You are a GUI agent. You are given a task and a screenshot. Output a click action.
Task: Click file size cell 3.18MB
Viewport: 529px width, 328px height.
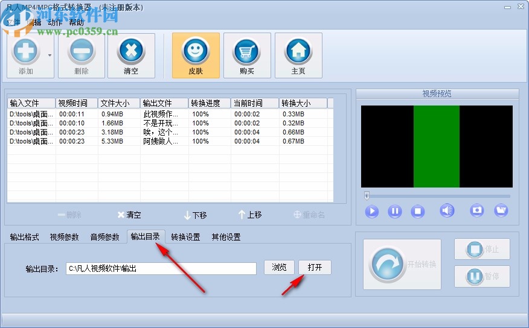[112, 132]
